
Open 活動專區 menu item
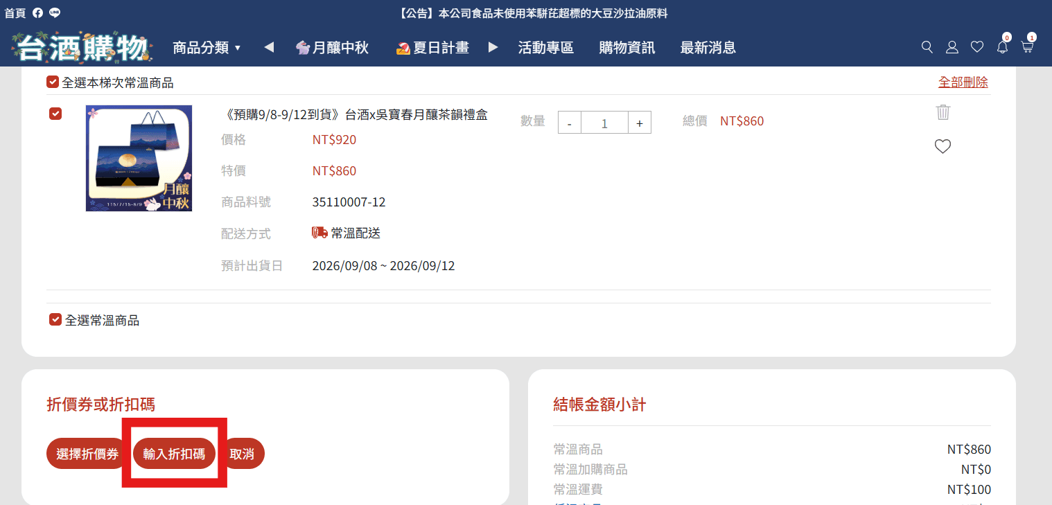click(546, 48)
